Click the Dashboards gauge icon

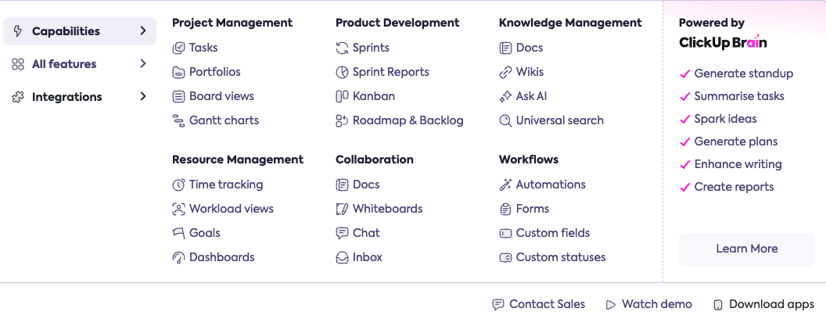[178, 257]
